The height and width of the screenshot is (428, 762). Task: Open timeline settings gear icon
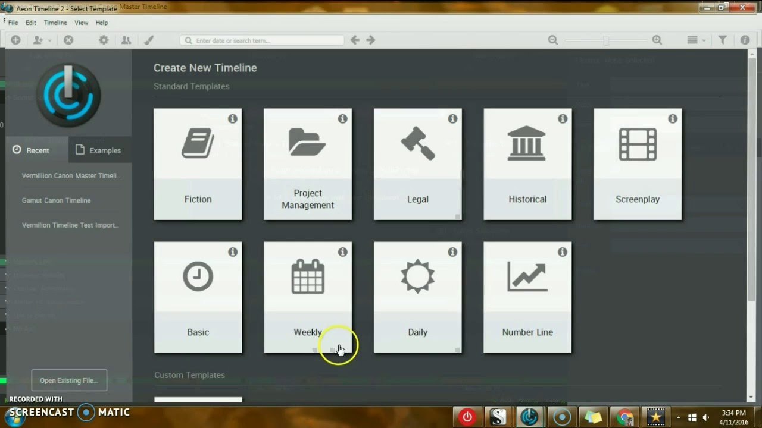tap(104, 40)
